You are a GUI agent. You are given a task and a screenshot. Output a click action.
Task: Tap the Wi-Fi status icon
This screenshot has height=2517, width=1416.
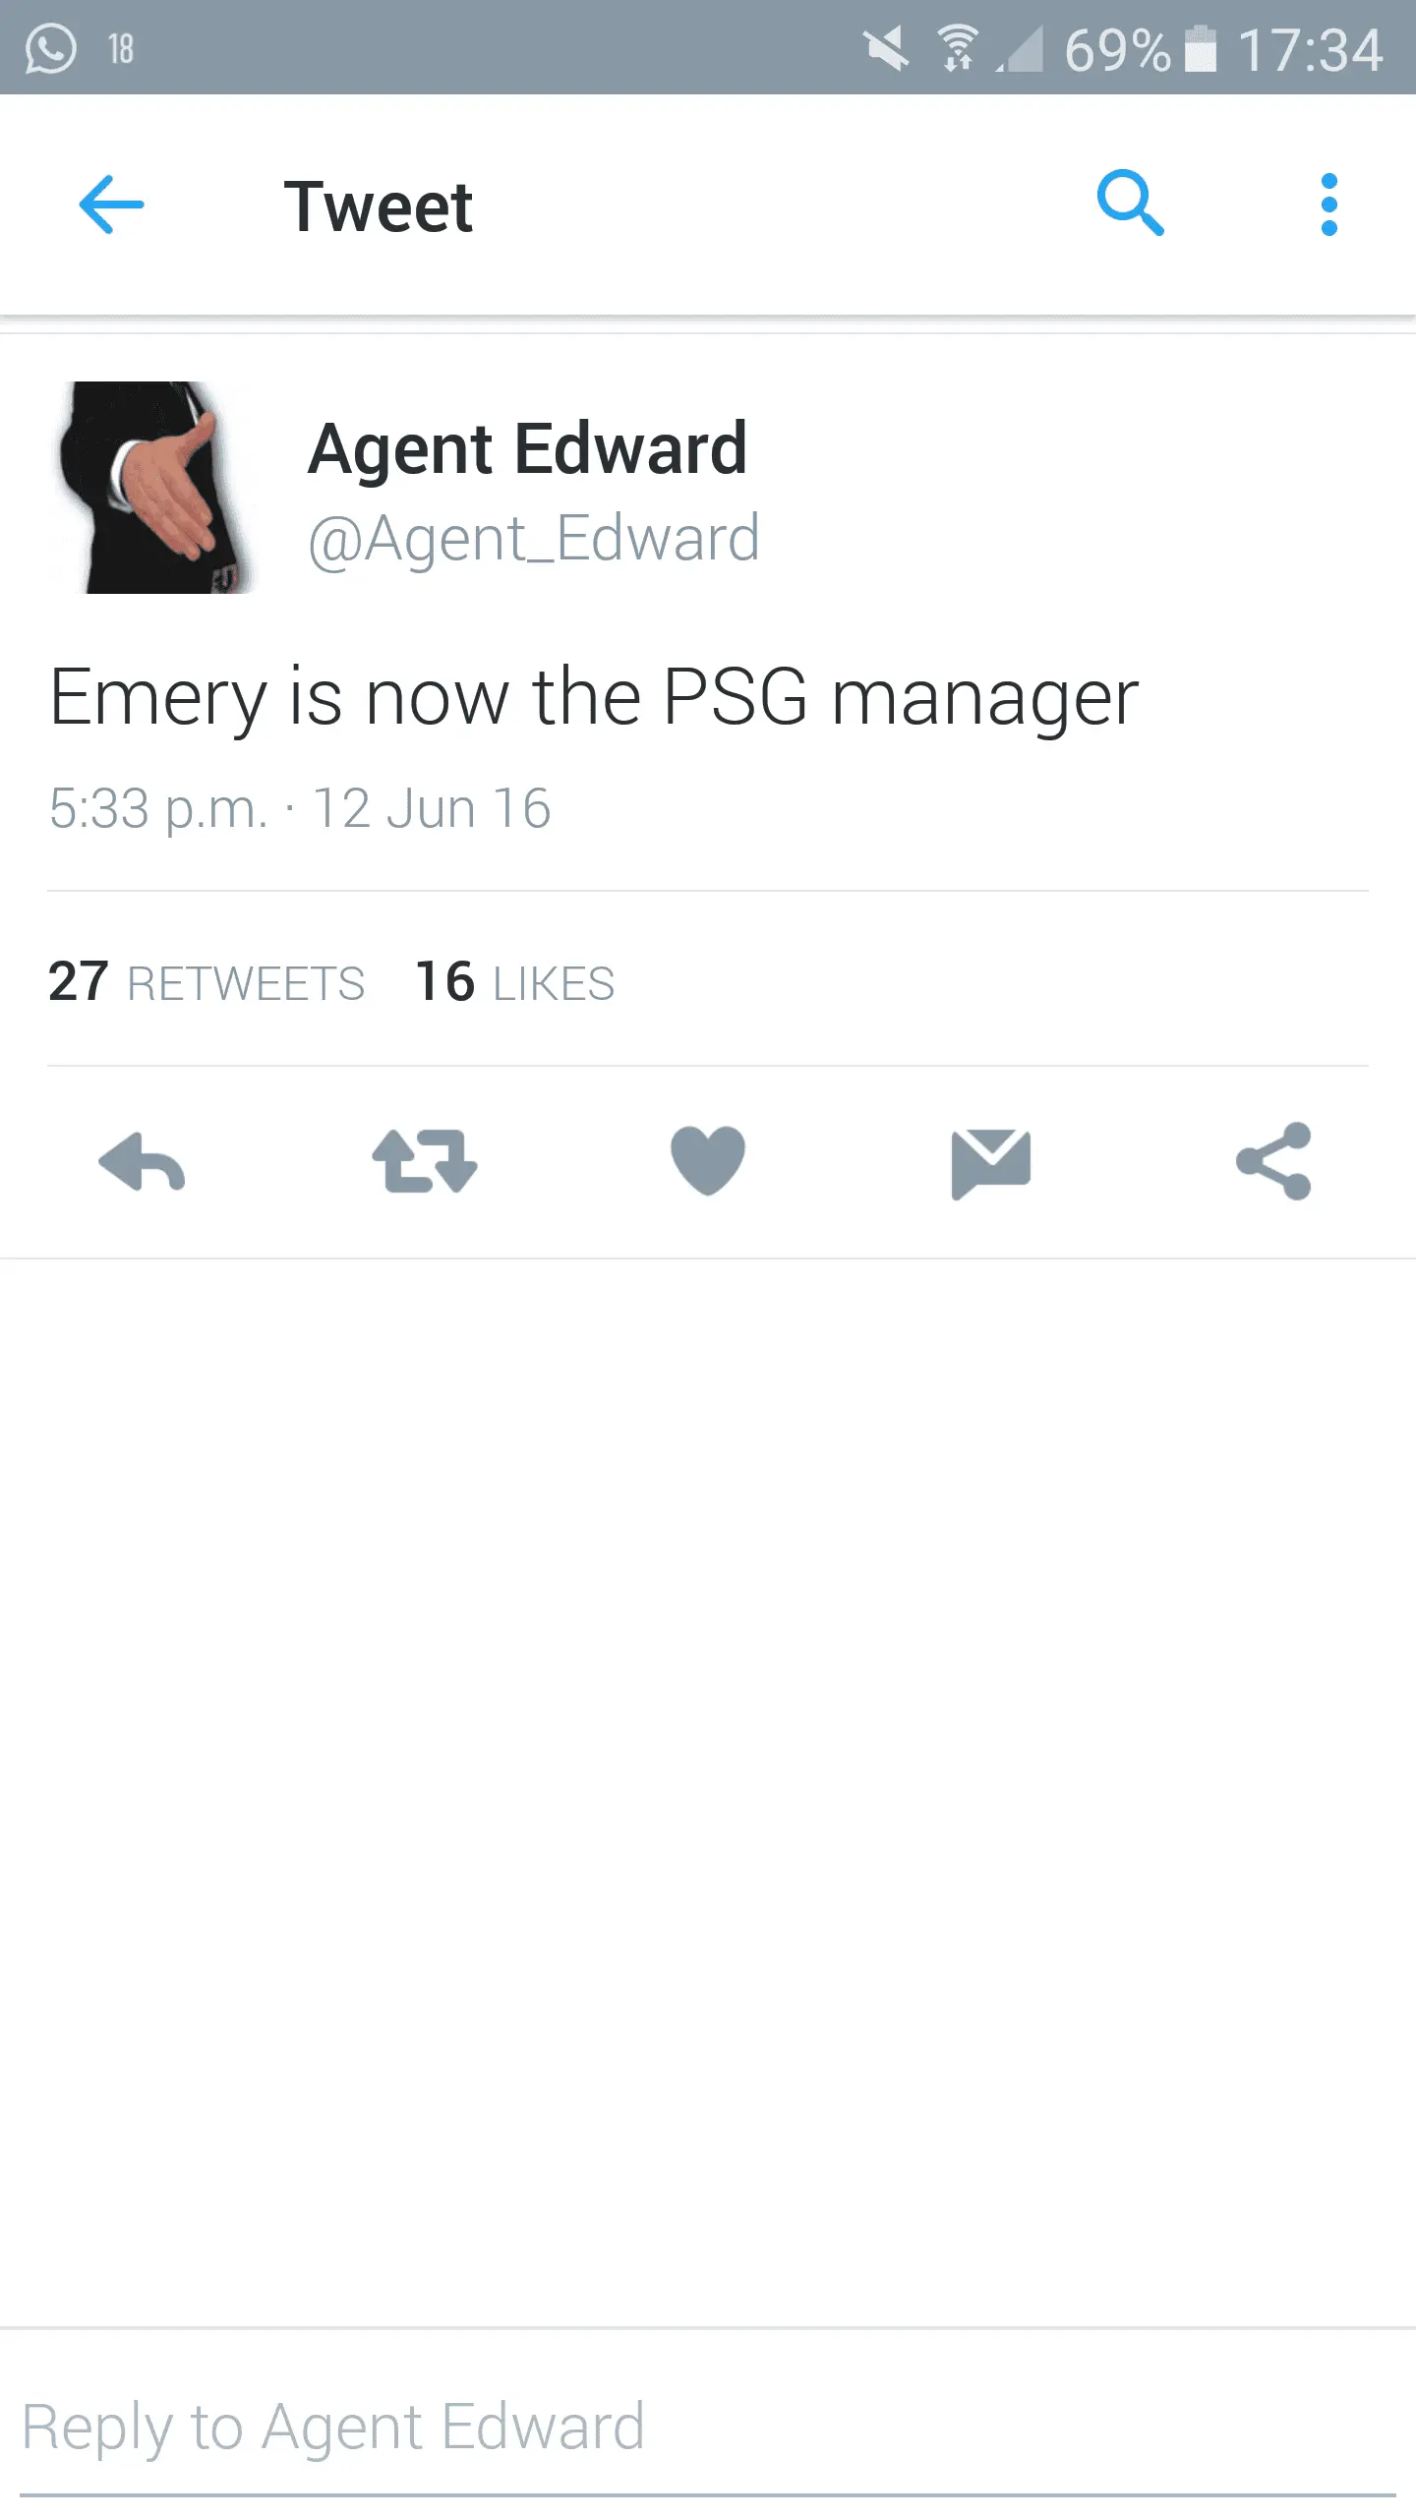coord(958,49)
